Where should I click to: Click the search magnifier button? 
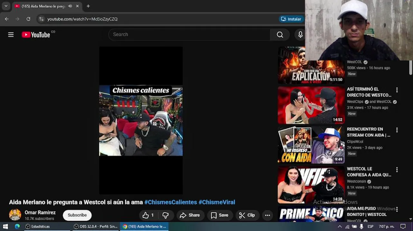(x=280, y=35)
